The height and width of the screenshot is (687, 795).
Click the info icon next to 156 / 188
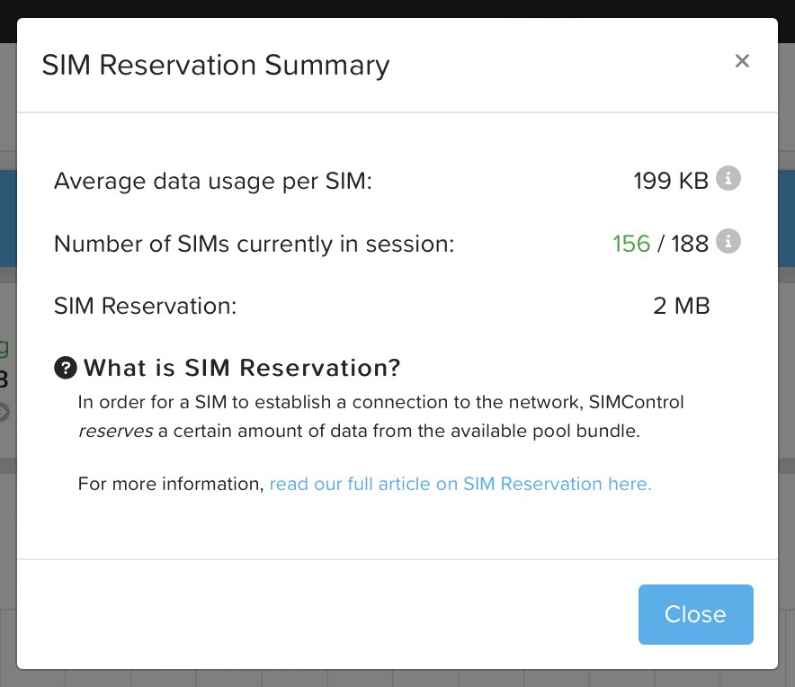(x=728, y=242)
